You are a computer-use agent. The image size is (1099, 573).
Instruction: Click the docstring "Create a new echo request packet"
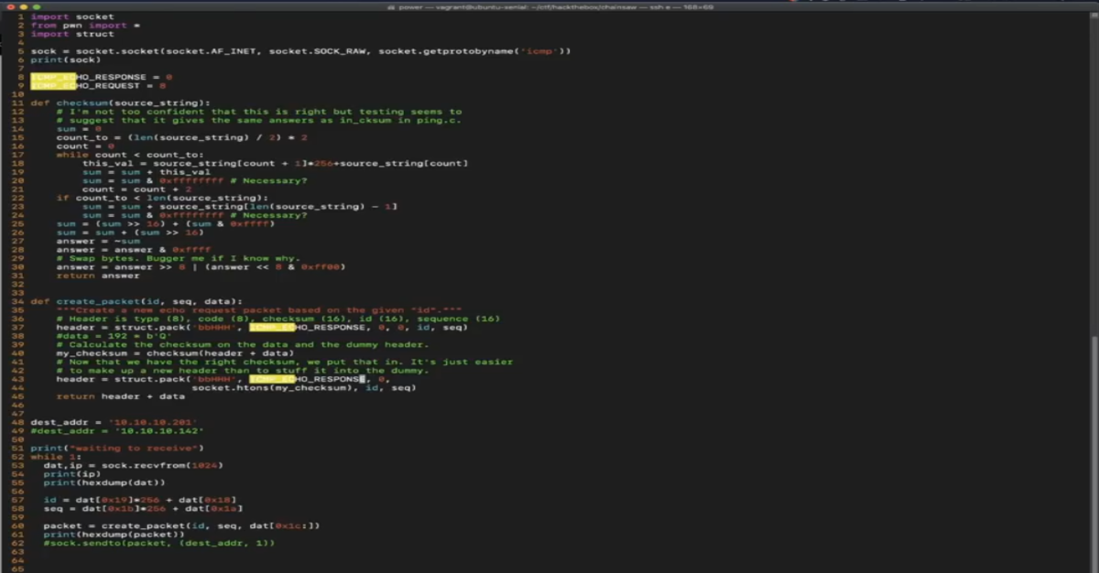(259, 310)
